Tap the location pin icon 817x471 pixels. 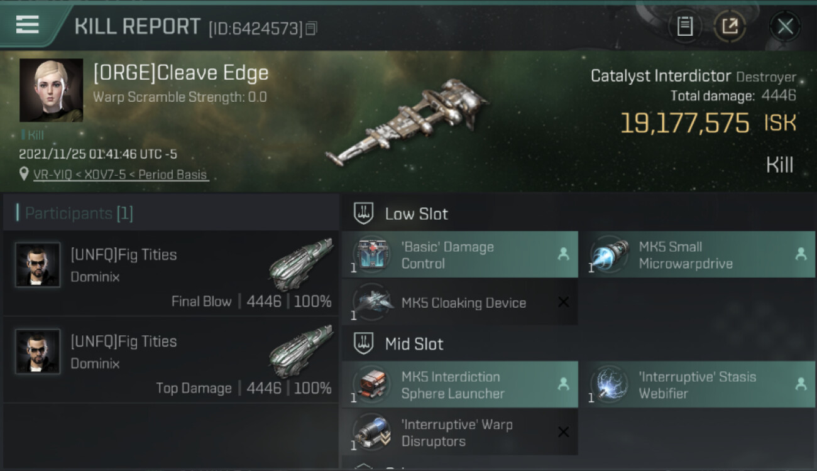pyautogui.click(x=25, y=174)
